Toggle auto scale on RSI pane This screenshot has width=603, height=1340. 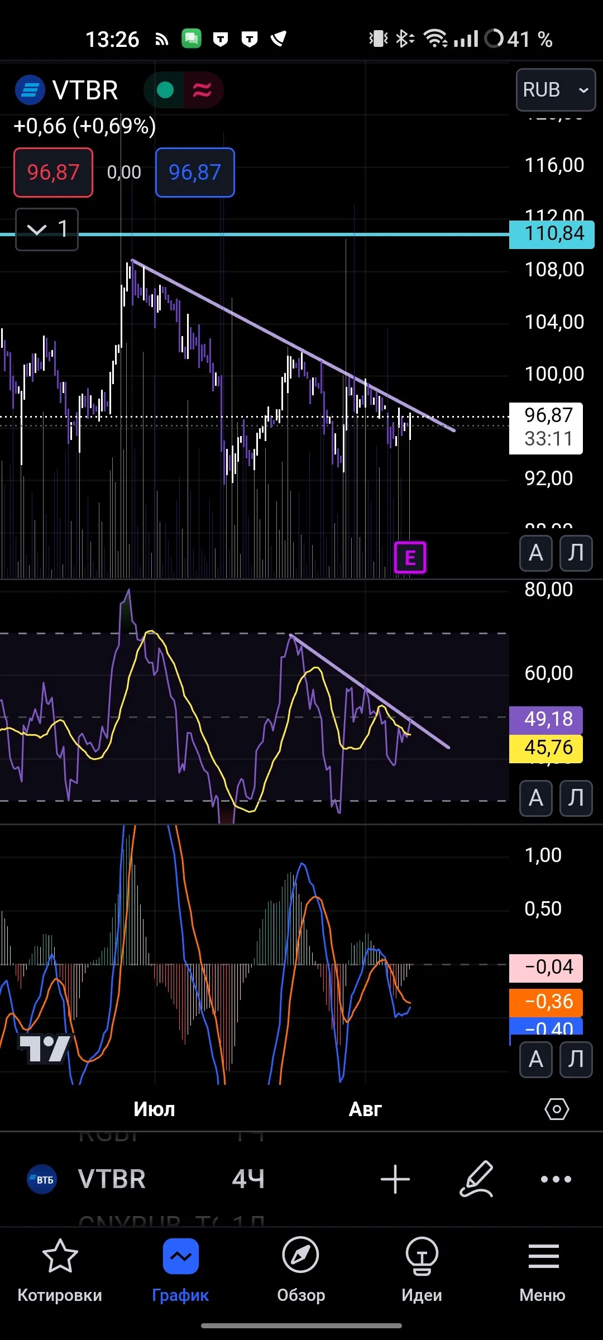(536, 798)
